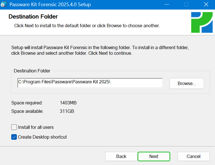Click the Destination Folder page heading
Viewport: 215px width, 165px height.
(33, 17)
